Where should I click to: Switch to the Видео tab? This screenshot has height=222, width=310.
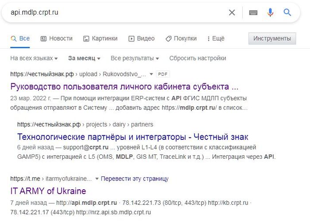tap(142, 38)
